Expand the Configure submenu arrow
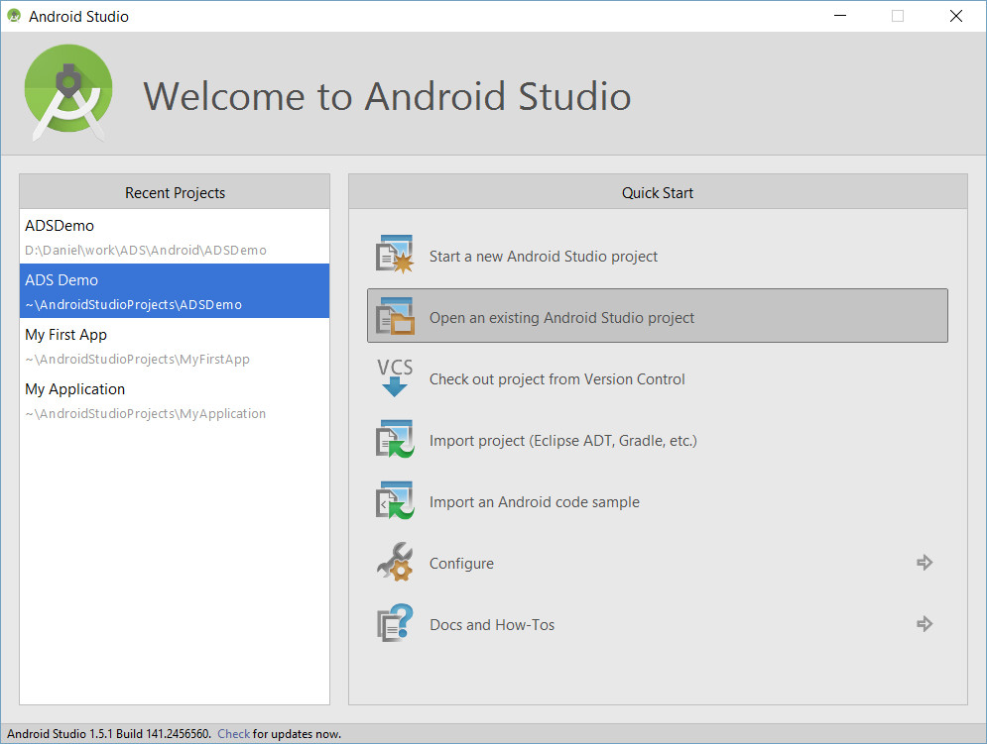This screenshot has width=987, height=744. click(x=925, y=563)
